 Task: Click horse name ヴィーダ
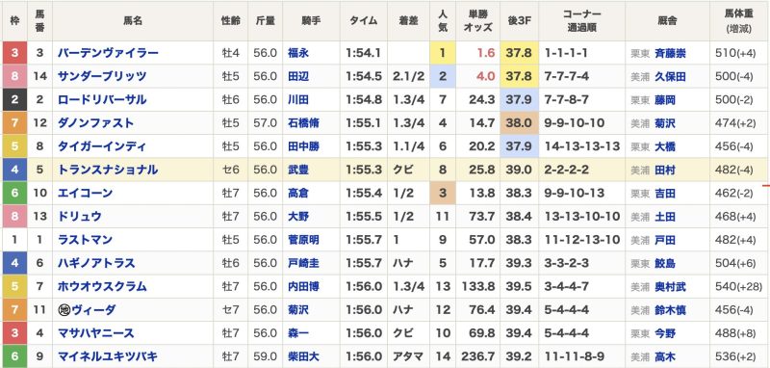click(94, 310)
